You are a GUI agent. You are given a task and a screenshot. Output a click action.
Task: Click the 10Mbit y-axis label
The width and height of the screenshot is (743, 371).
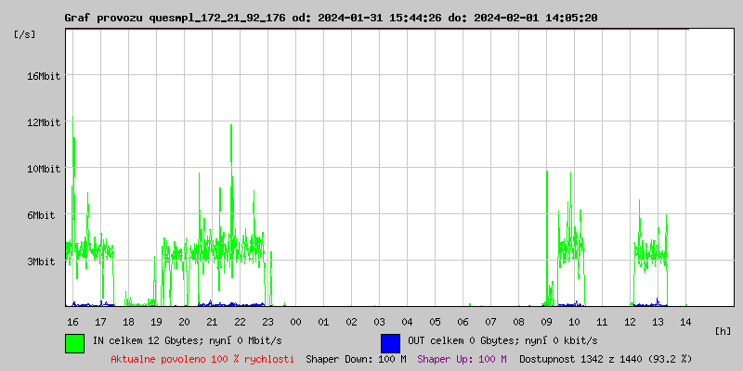point(44,169)
